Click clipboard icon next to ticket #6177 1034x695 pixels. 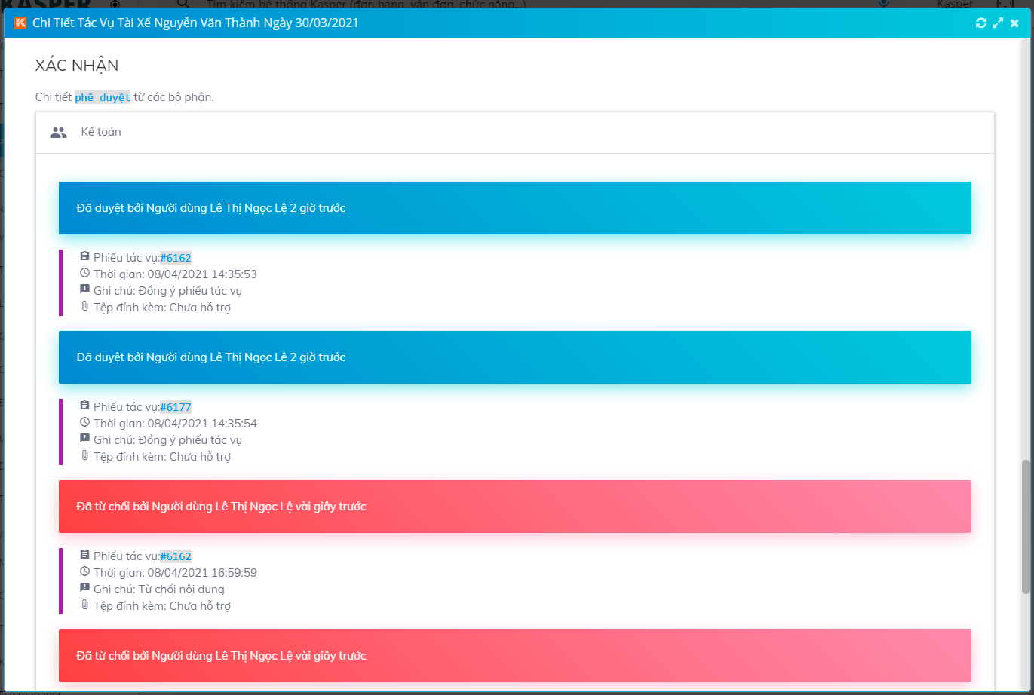(84, 406)
